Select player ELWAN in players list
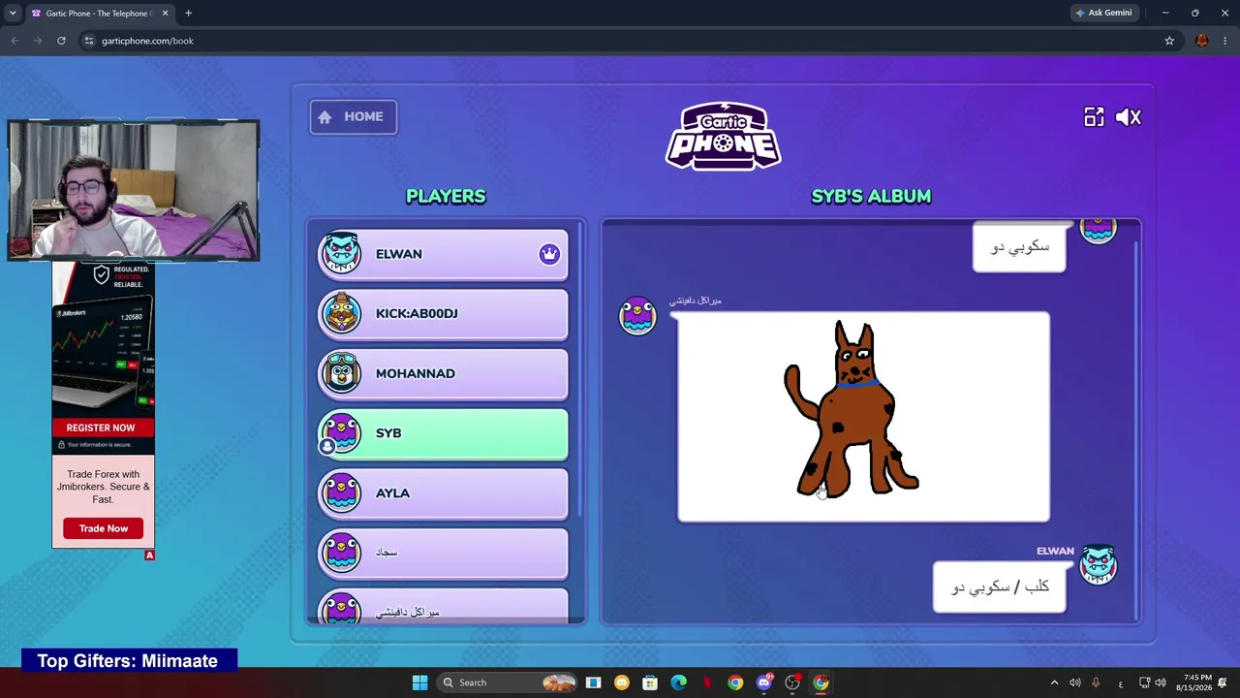Screen dimensions: 1240x698 click(x=444, y=254)
